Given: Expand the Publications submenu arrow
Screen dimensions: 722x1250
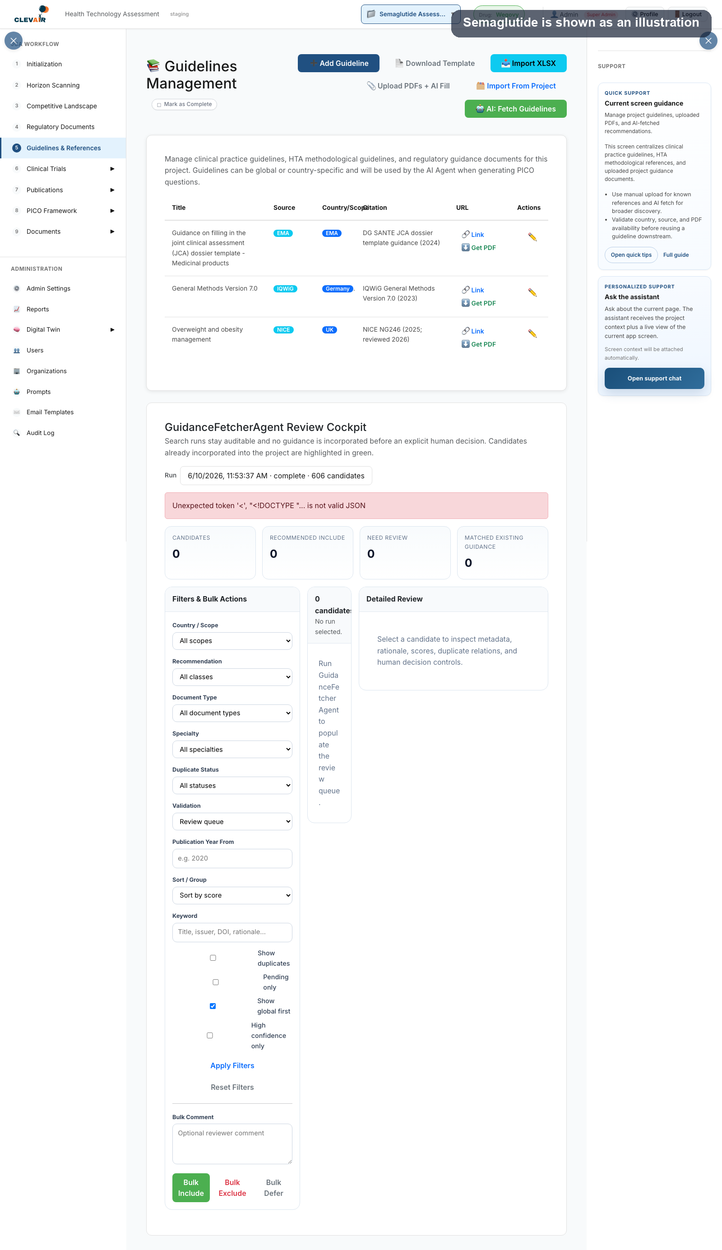Looking at the screenshot, I should (112, 190).
